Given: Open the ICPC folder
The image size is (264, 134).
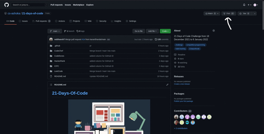Looking at the screenshot, I should tap(56, 66).
